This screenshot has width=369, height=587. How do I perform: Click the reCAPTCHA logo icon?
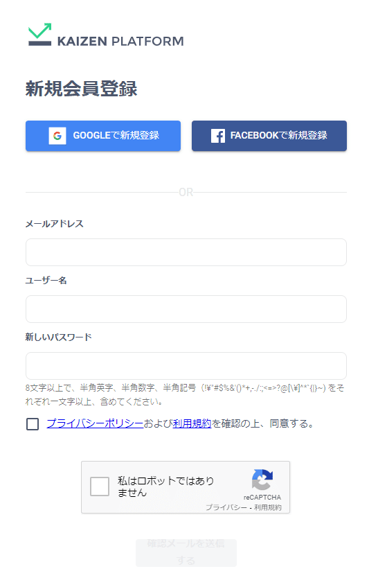pyautogui.click(x=262, y=480)
